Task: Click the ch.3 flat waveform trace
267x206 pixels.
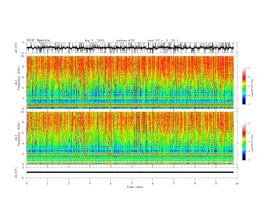Action: (130, 172)
